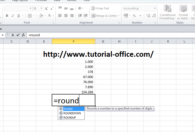Viewport: 195px width, 133px height.
Task: Confirm formula entry with checkmark
Action: 18,35
